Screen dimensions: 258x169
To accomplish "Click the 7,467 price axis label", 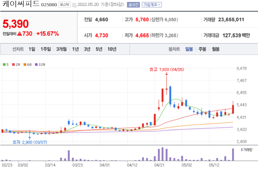I will click(x=242, y=80).
